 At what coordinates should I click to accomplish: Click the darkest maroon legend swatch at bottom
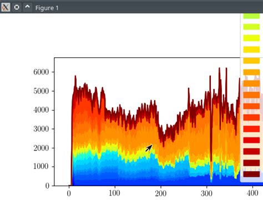coord(251,174)
